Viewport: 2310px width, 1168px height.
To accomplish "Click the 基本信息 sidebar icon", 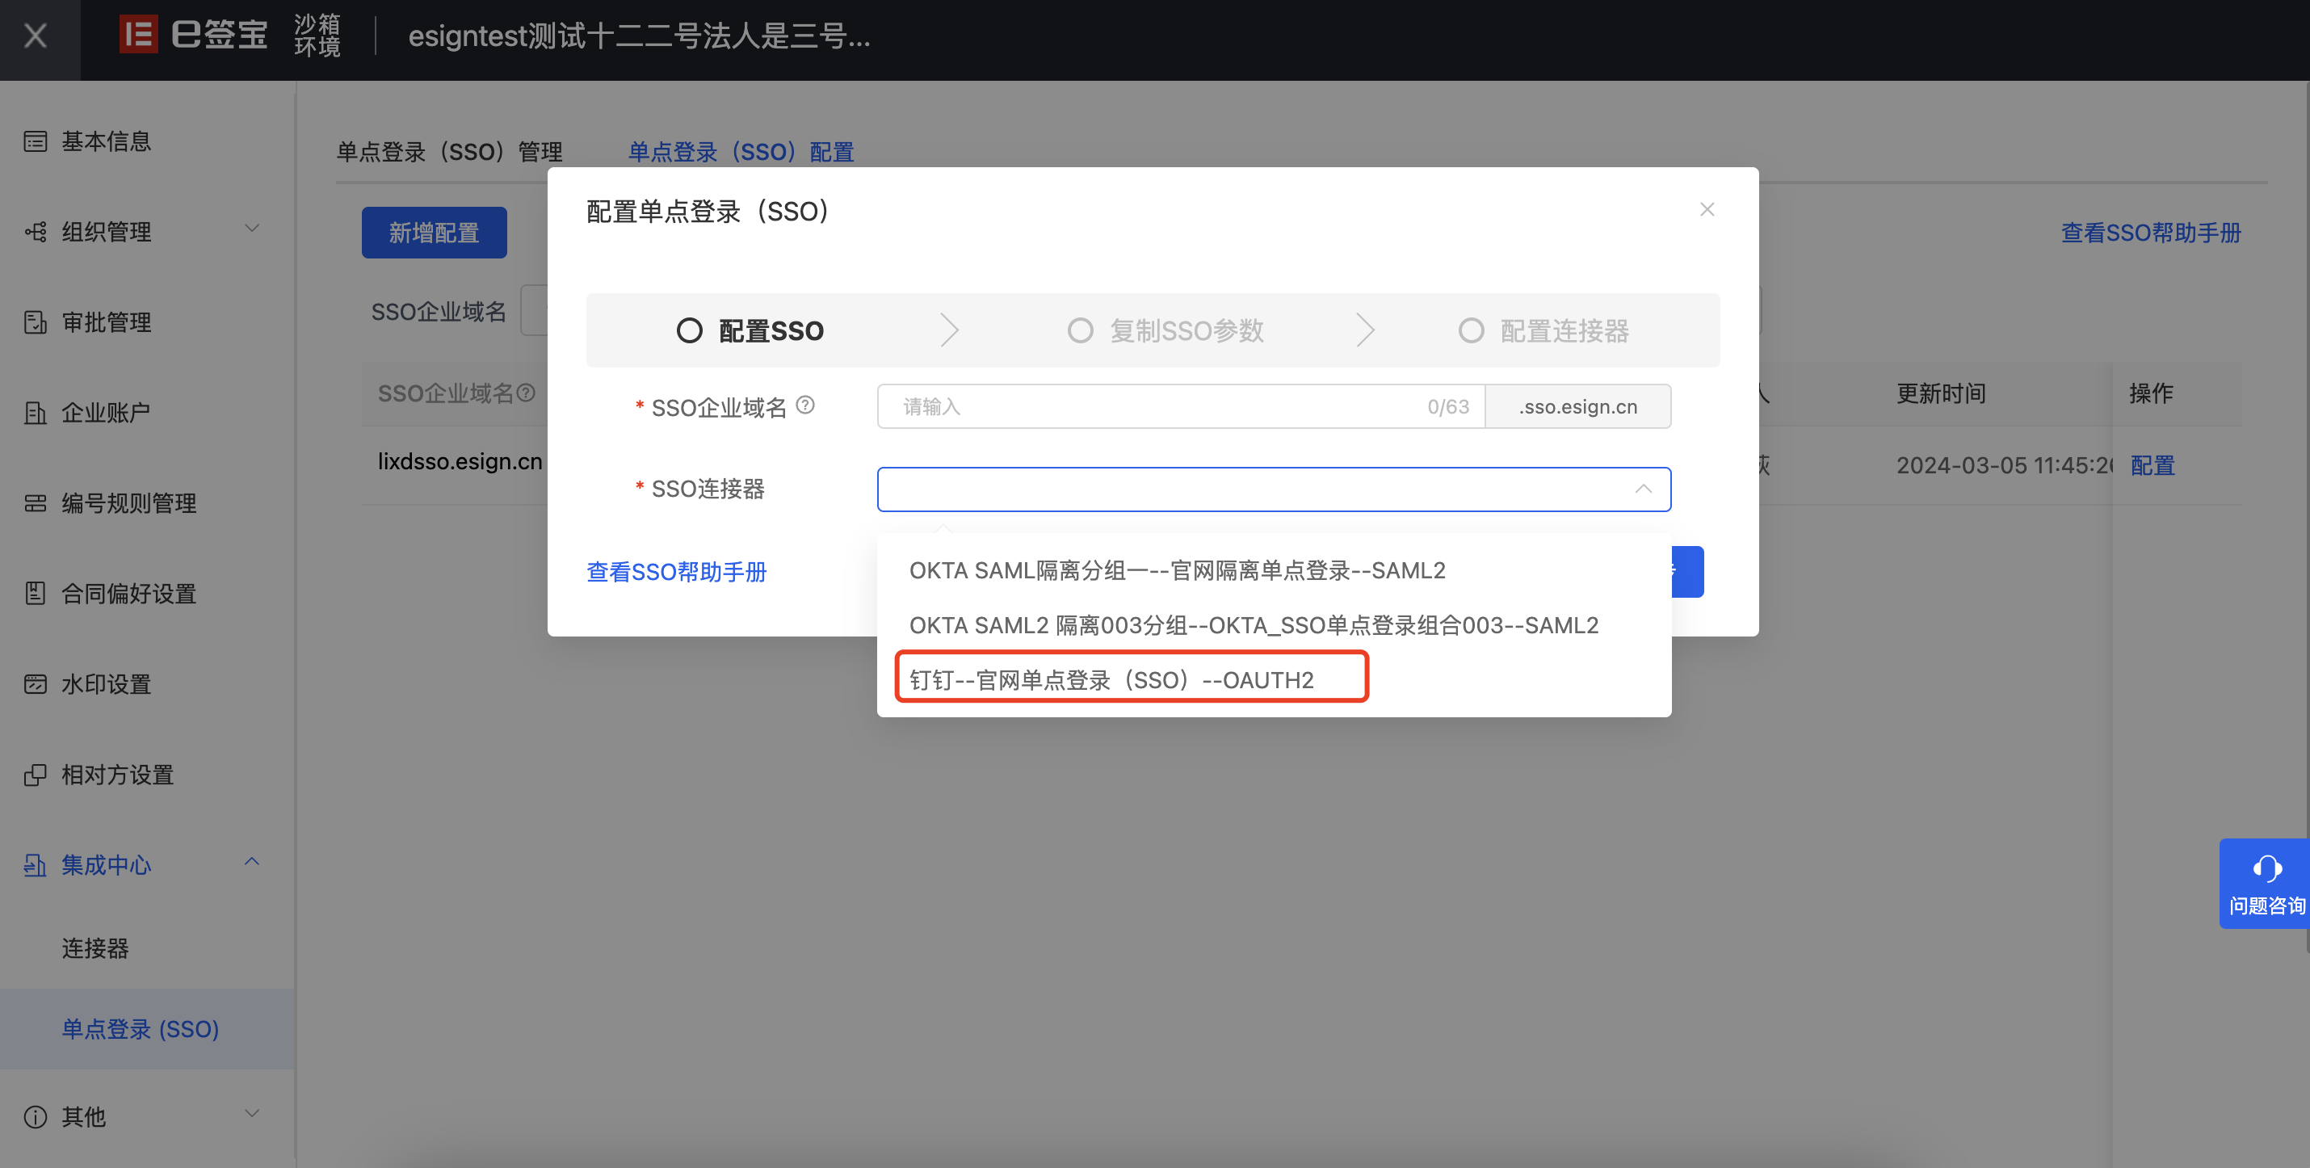I will tap(35, 141).
